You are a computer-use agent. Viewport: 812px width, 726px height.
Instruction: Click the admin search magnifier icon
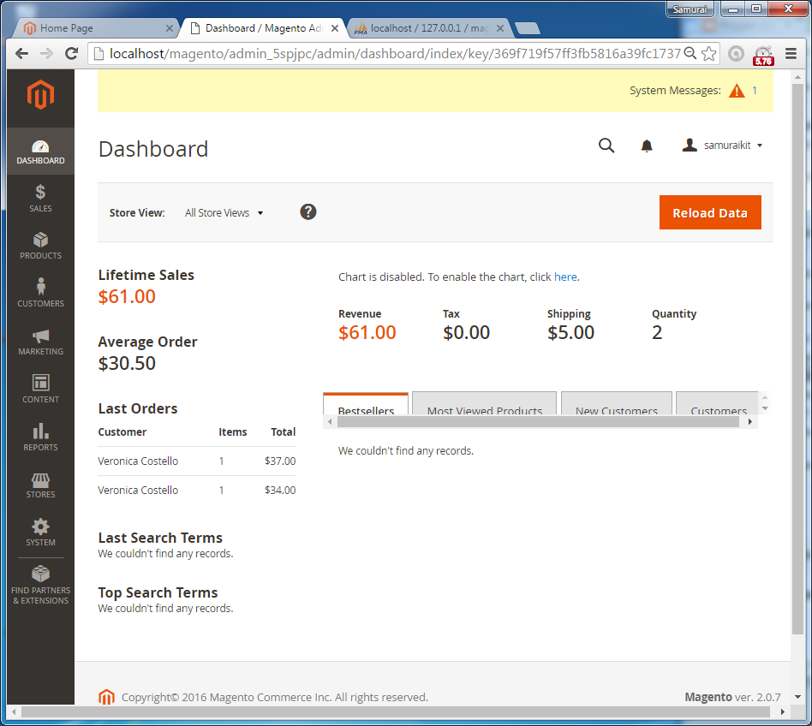pos(606,146)
